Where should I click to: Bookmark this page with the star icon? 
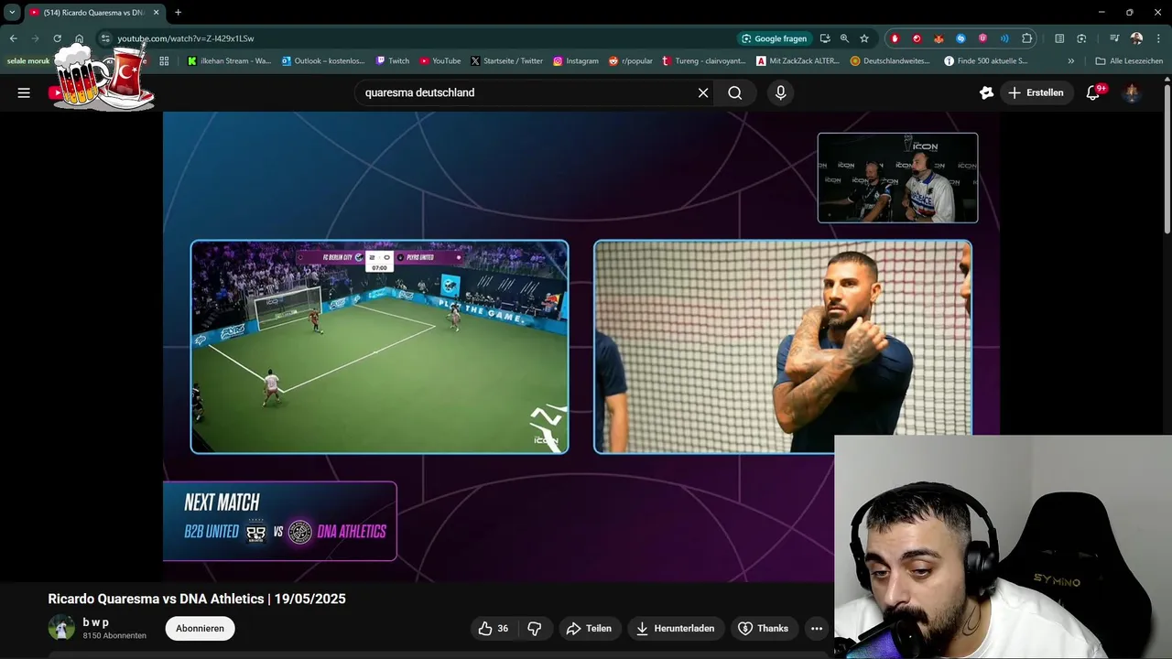(x=863, y=38)
